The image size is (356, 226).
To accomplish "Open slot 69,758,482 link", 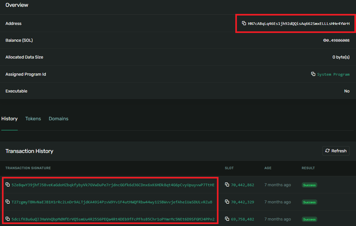I will pyautogui.click(x=242, y=219).
